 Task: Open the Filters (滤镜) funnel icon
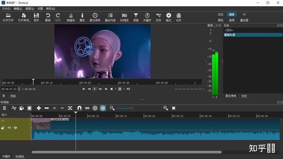tap(136, 16)
